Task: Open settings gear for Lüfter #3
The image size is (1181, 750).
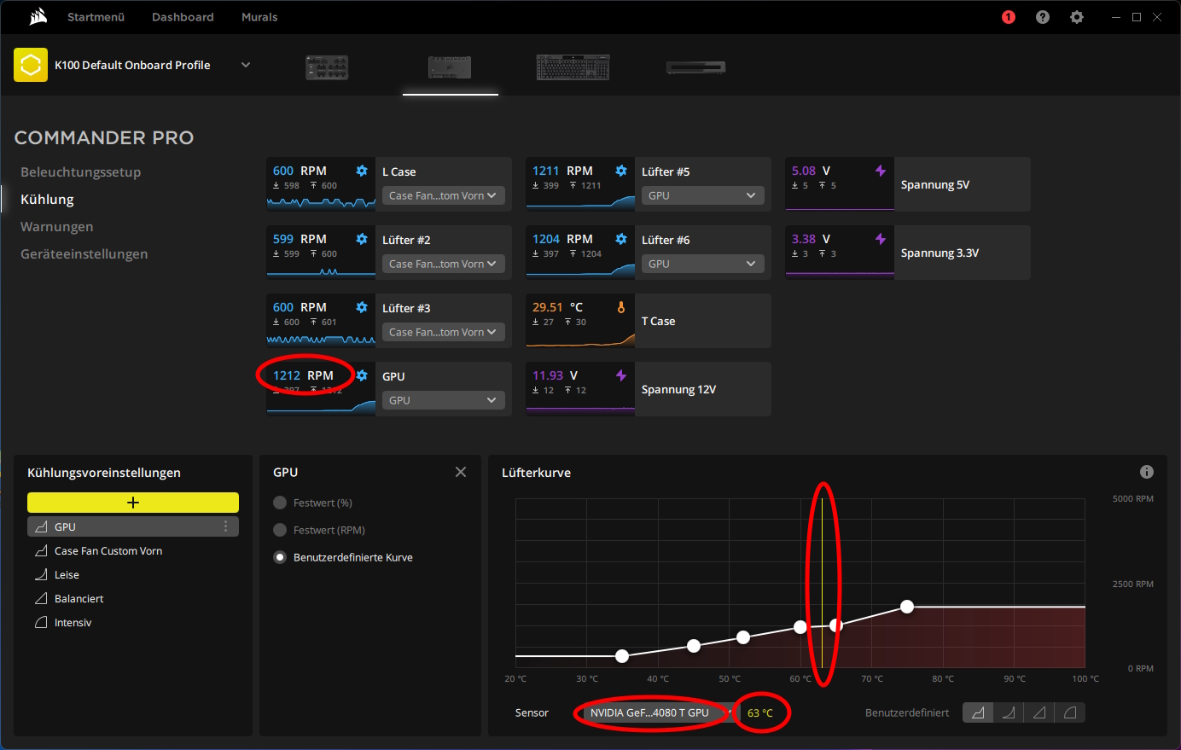Action: (362, 307)
